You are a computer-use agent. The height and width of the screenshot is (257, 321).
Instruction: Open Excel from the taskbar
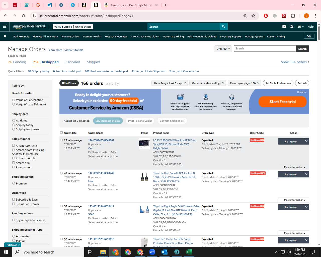189,252
